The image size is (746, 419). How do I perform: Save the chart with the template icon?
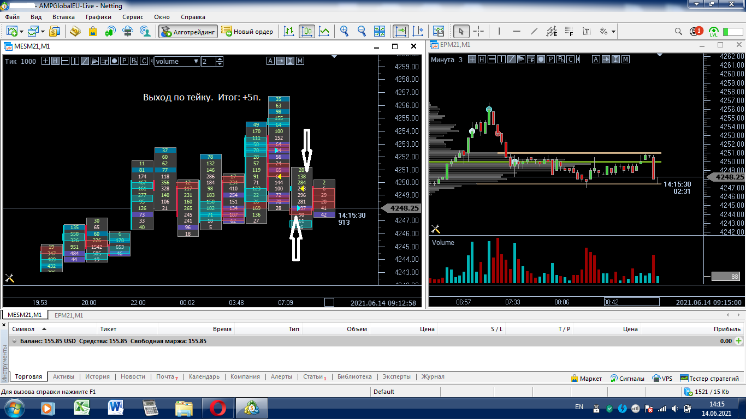pos(439,31)
